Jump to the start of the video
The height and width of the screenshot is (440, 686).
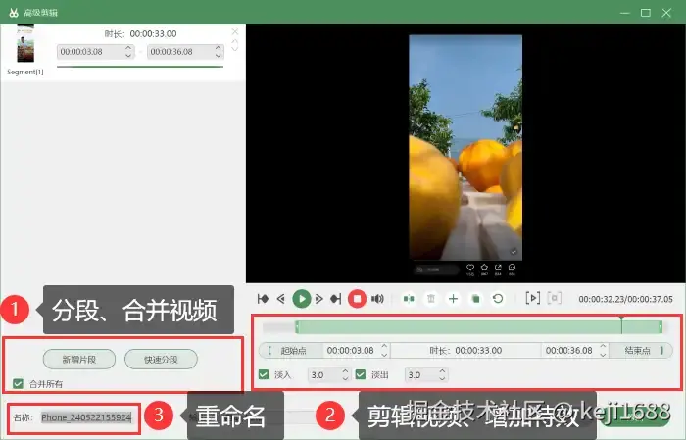pyautogui.click(x=263, y=299)
